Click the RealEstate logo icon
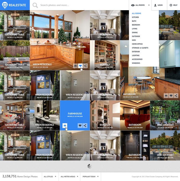180x181 pixels. 5,5
